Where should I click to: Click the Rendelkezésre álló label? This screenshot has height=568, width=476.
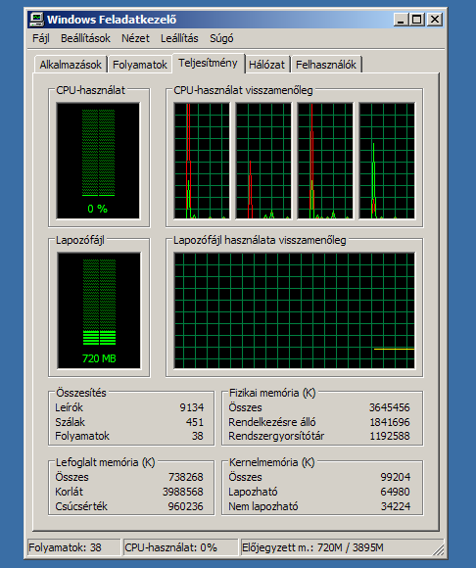[x=272, y=422]
